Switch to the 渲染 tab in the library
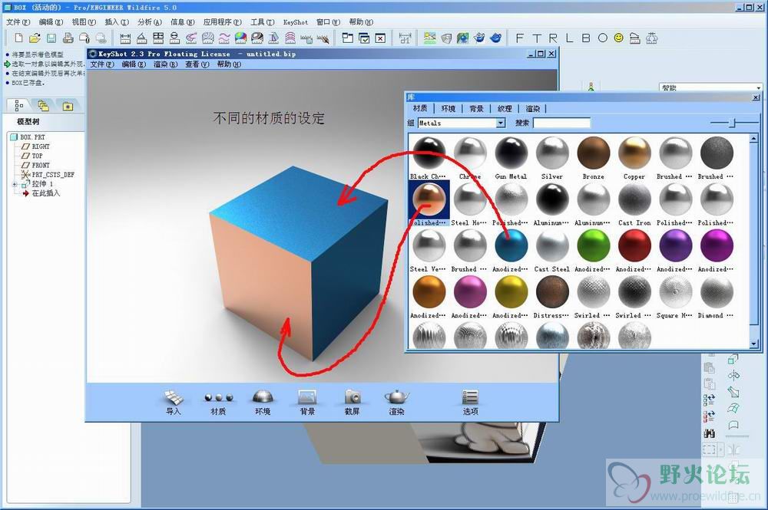The height and width of the screenshot is (510, 768). point(533,108)
